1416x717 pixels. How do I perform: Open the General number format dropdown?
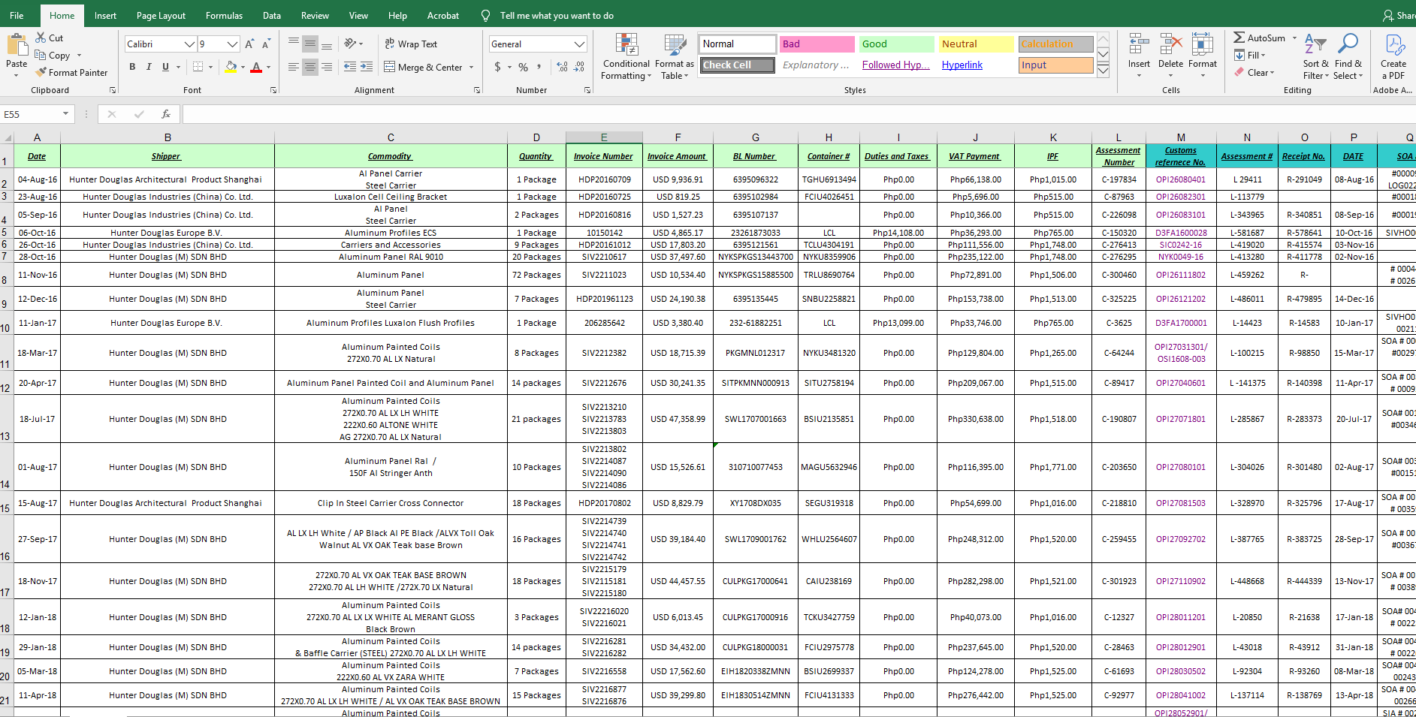click(x=579, y=44)
